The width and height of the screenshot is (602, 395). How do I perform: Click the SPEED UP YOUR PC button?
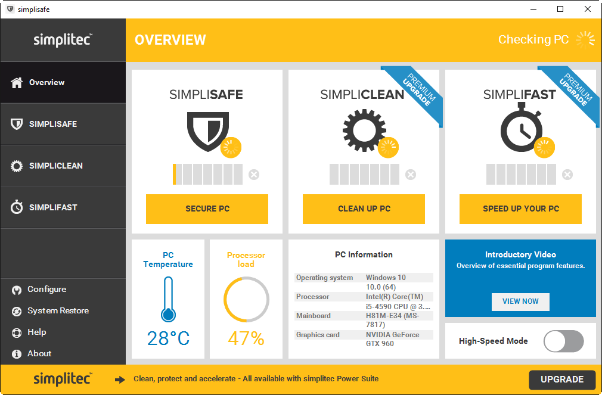(520, 209)
